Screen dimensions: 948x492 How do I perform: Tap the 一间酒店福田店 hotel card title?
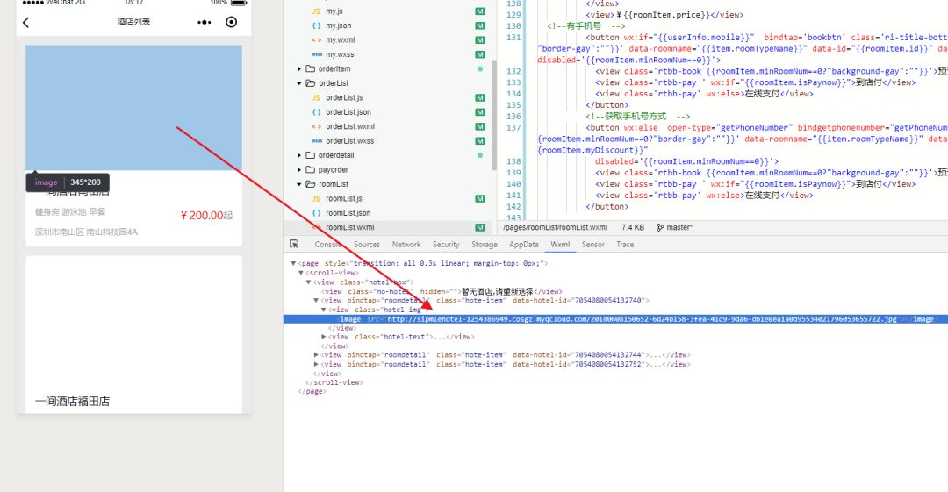[x=72, y=402]
